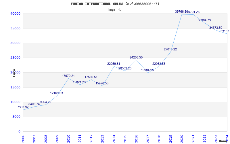Click the 2021 x-axis year label
The width and height of the screenshot is (230, 144).
[x=193, y=139]
